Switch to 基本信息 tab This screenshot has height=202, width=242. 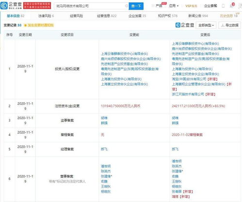tap(16, 16)
